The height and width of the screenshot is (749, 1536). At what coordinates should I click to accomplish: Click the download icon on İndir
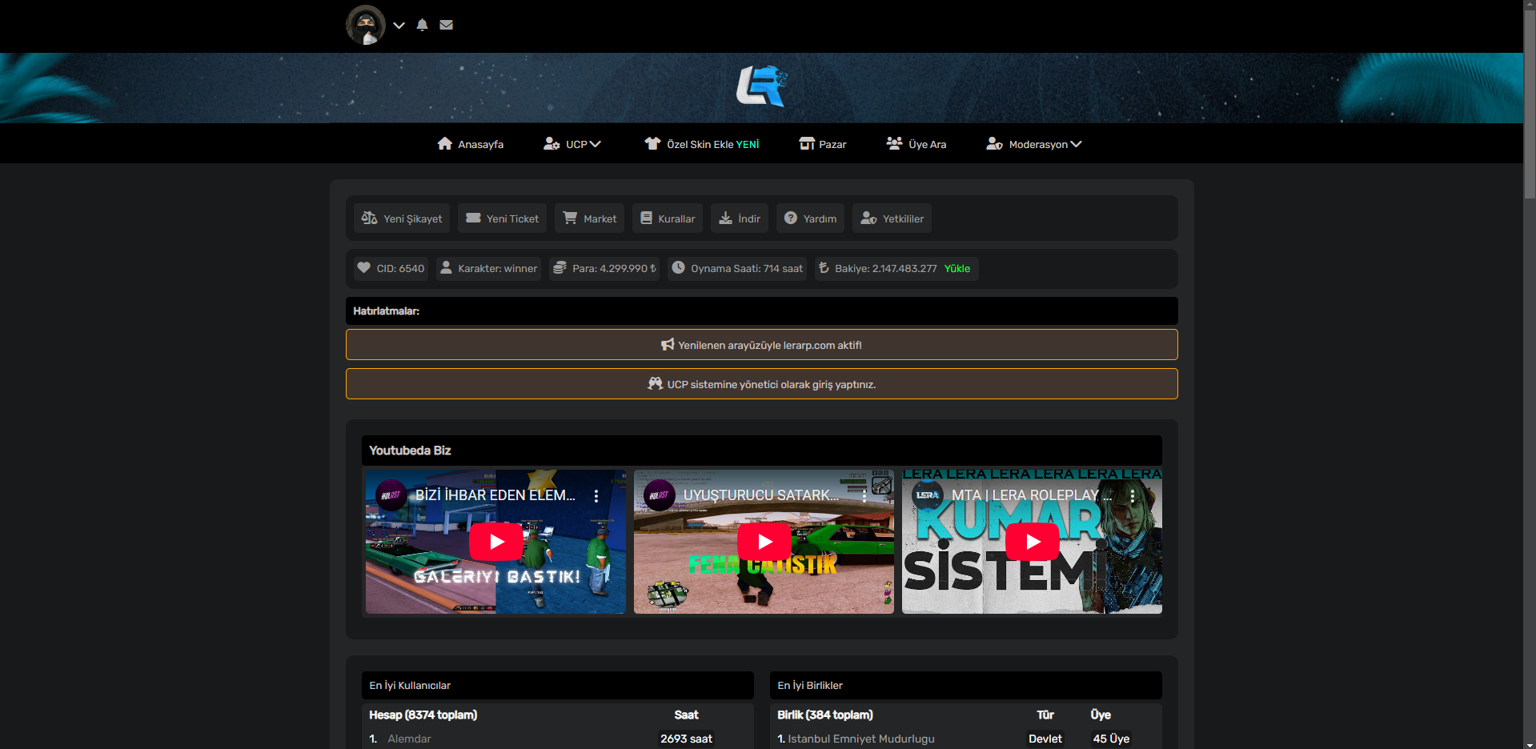pos(725,218)
